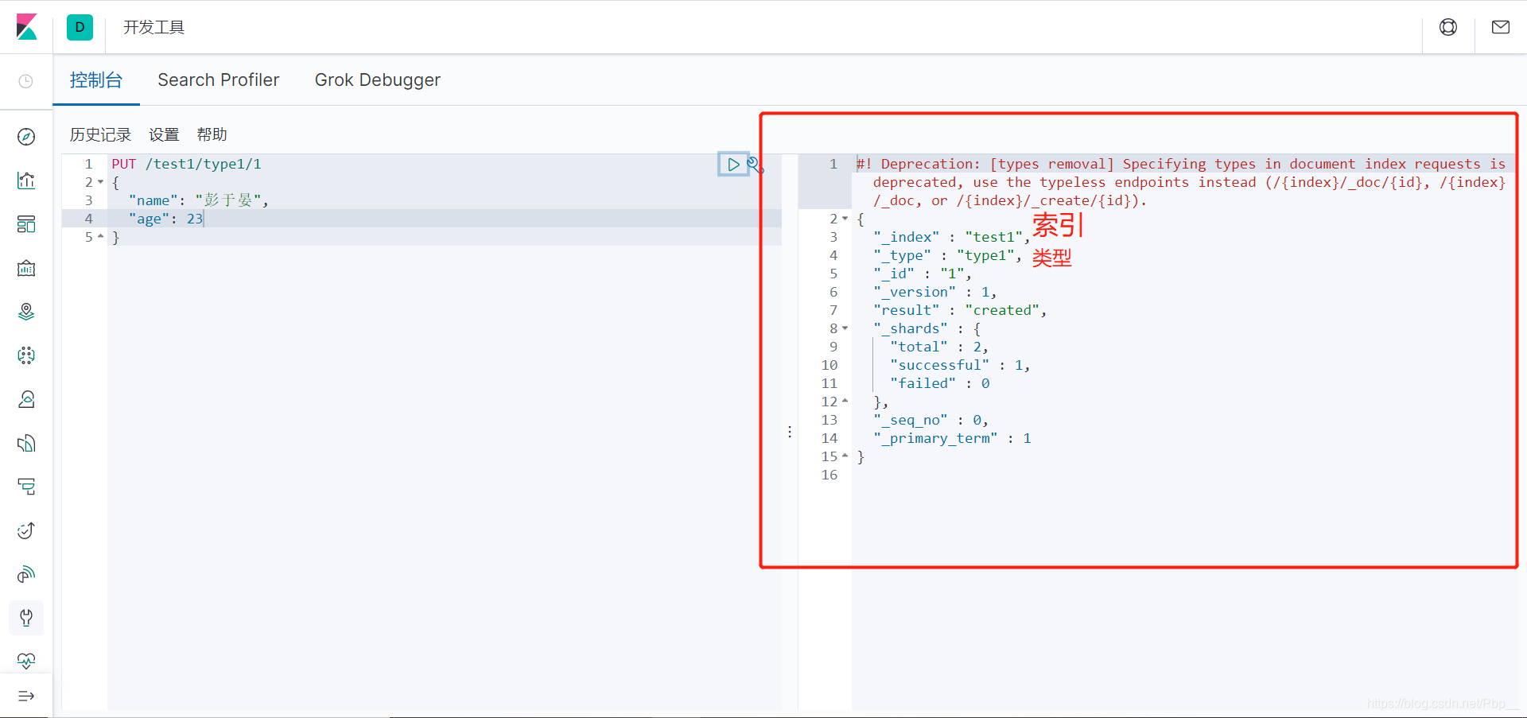Click "_type" : "type1" in response
Image resolution: width=1527 pixels, height=718 pixels.
point(947,255)
